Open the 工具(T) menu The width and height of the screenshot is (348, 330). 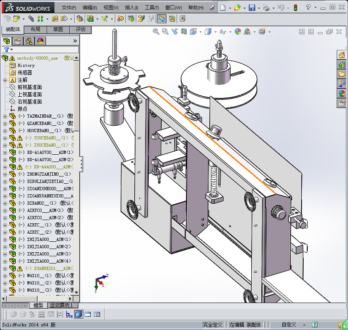(x=152, y=8)
